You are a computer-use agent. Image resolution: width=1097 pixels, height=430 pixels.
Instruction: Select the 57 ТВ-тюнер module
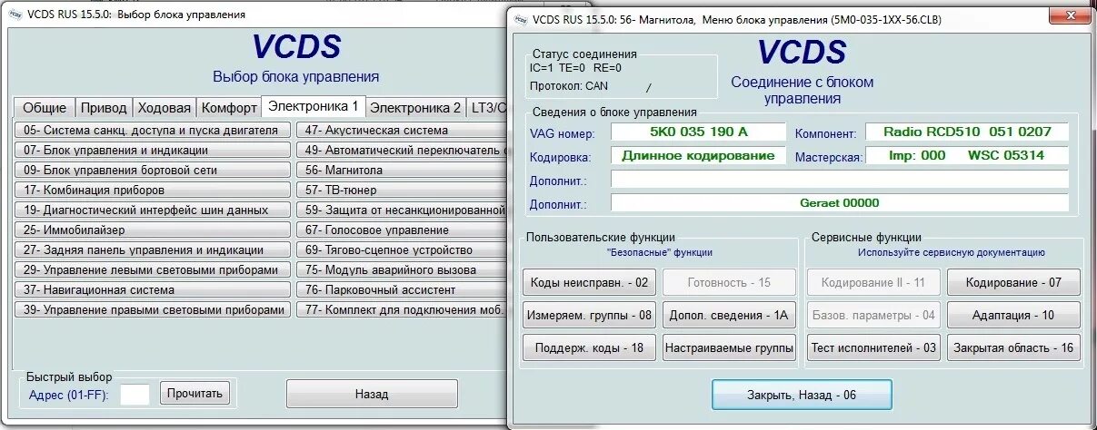click(x=402, y=190)
